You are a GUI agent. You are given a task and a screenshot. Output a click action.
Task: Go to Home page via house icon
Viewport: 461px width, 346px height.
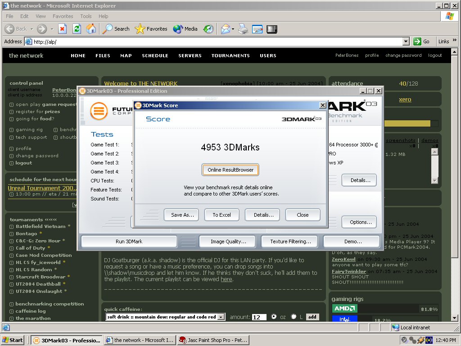tap(91, 29)
